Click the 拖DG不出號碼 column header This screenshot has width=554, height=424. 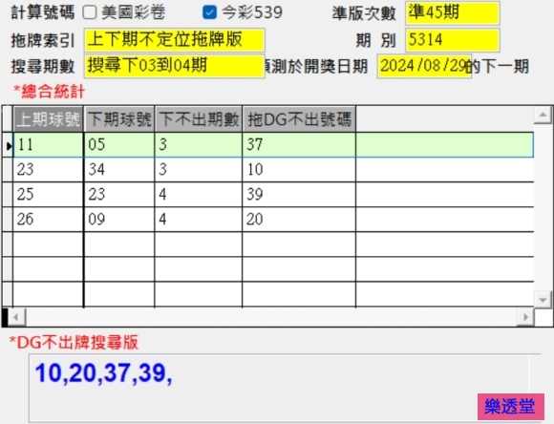coord(299,119)
